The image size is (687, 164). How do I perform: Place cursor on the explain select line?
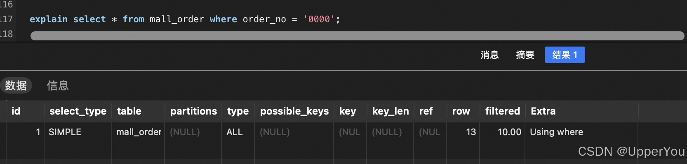[185, 19]
